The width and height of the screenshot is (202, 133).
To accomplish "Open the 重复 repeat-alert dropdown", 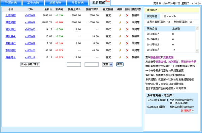I will [108, 64].
